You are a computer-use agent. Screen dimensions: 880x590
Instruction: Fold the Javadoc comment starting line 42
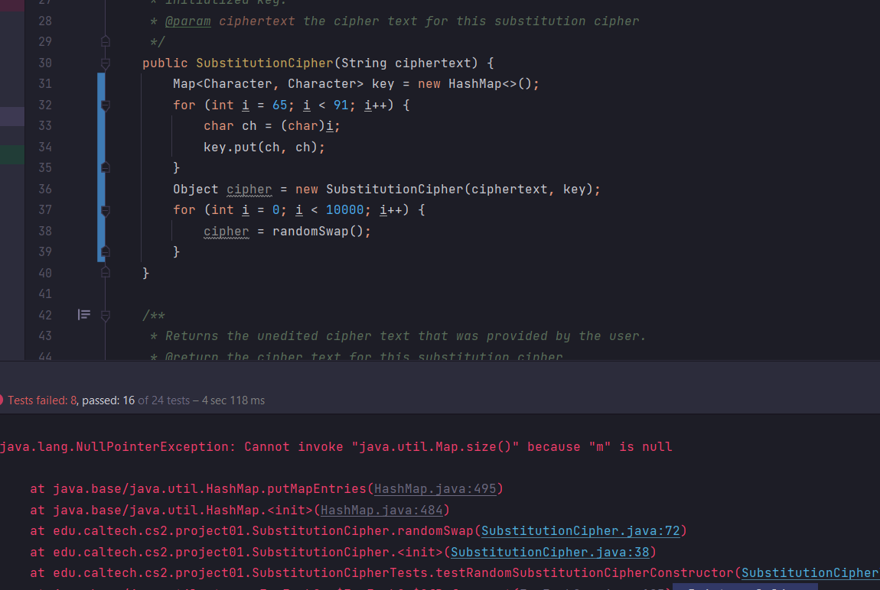pyautogui.click(x=106, y=314)
